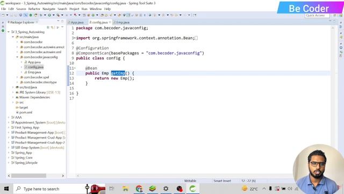
Task: Open the Search menu
Action: pos(62,9)
